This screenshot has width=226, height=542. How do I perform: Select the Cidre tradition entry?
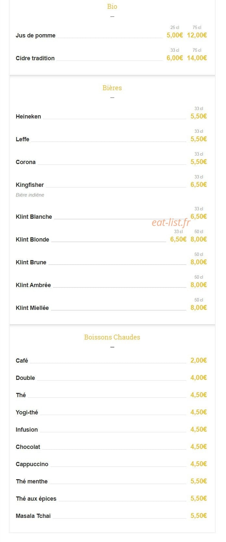tap(35, 58)
